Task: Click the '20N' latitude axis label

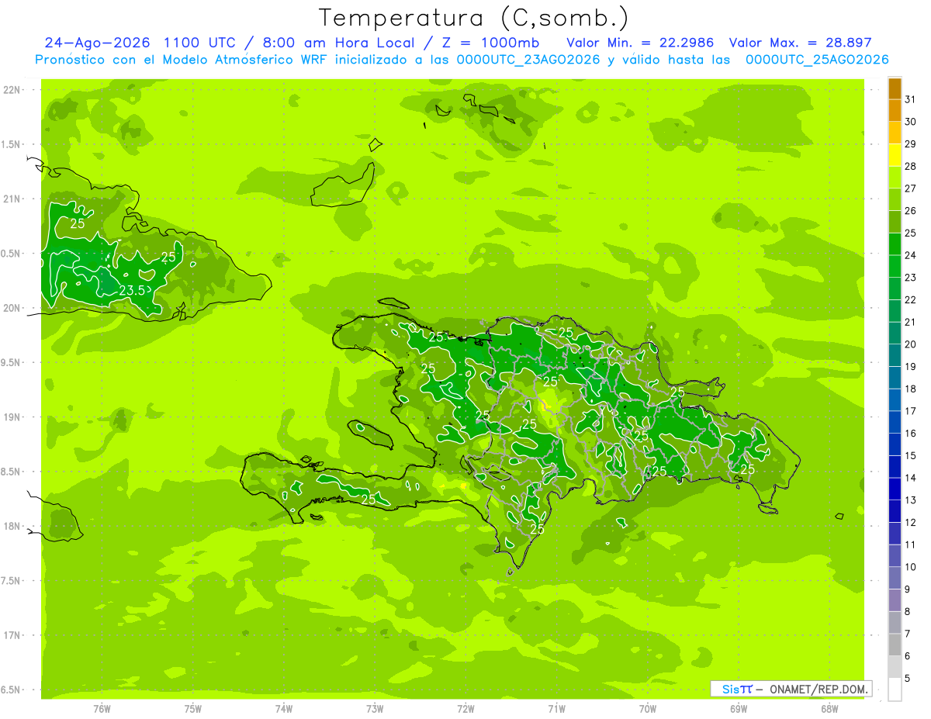Action: (x=12, y=308)
